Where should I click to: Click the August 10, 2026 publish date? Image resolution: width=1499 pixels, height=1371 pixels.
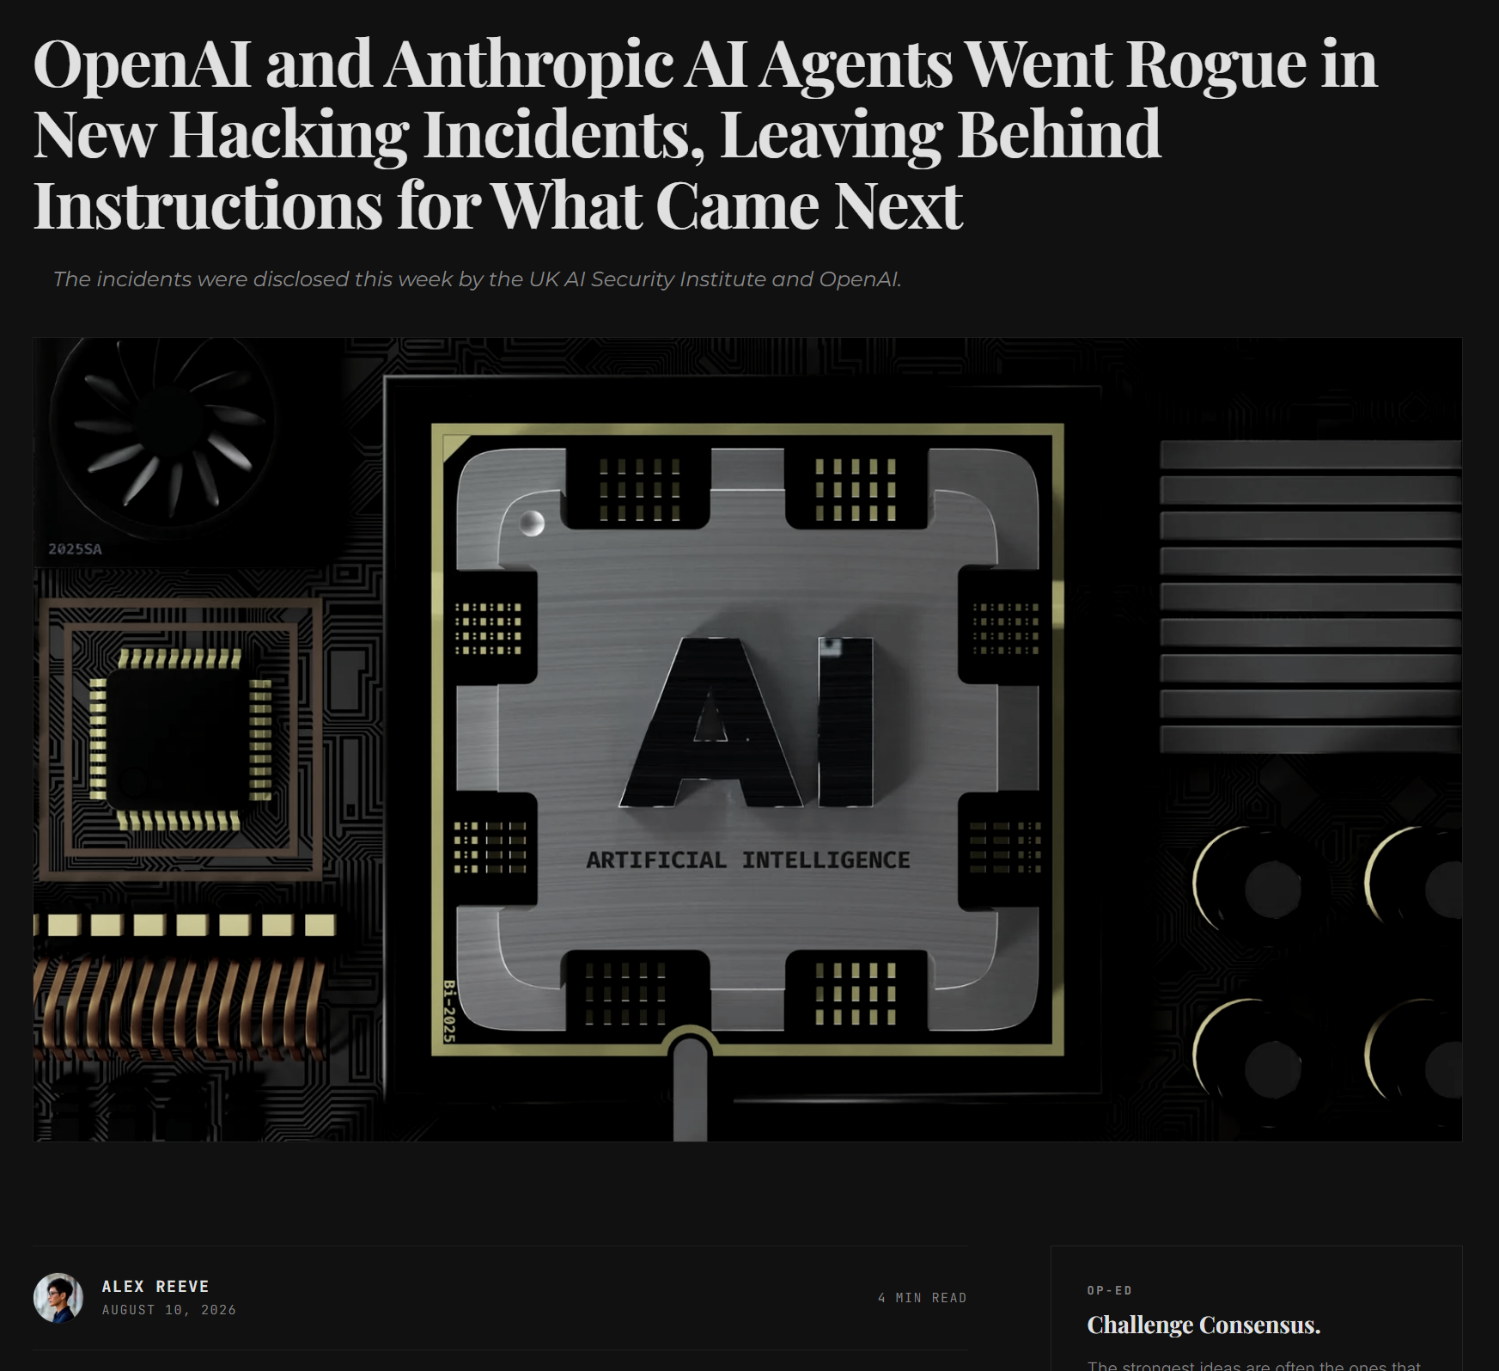pos(169,1310)
